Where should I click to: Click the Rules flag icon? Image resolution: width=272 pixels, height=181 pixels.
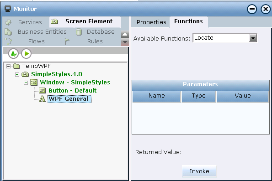pyautogui.click(x=67, y=41)
